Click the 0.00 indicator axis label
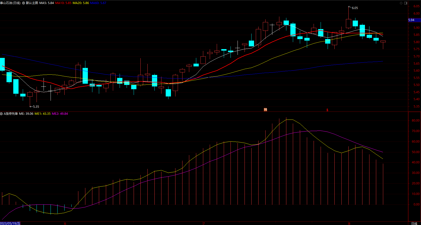The width and height of the screenshot is (421, 225). pos(416,204)
